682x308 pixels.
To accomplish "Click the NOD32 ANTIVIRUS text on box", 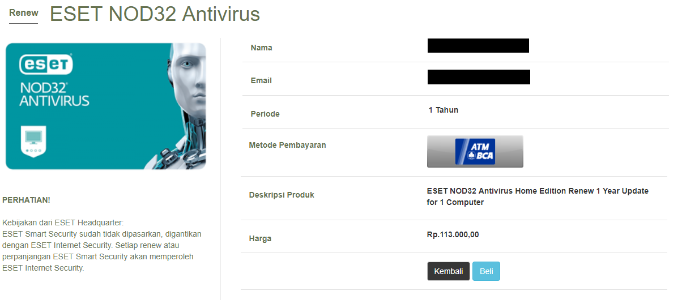I will [x=54, y=95].
